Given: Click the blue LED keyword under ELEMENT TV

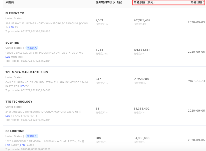Looking at the screenshot, I should (12, 27).
